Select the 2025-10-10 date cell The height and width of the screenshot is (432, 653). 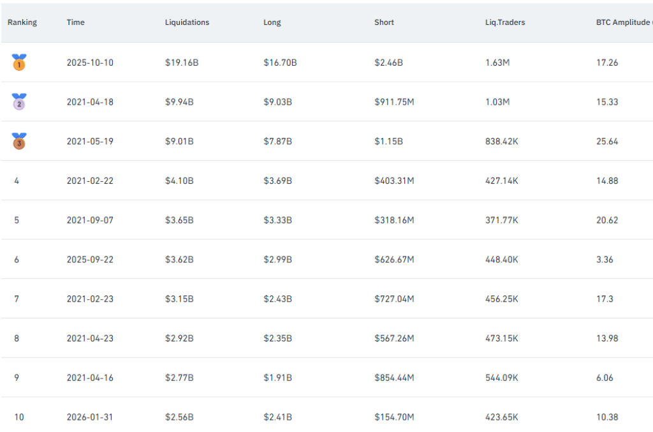pos(90,63)
